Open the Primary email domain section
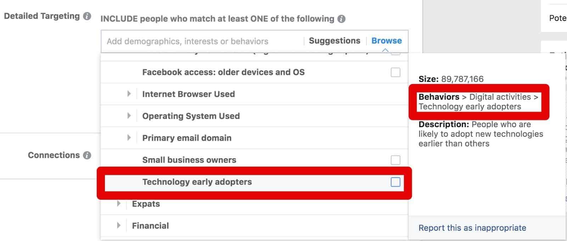Screen dimensions: 567x241 click(x=129, y=138)
